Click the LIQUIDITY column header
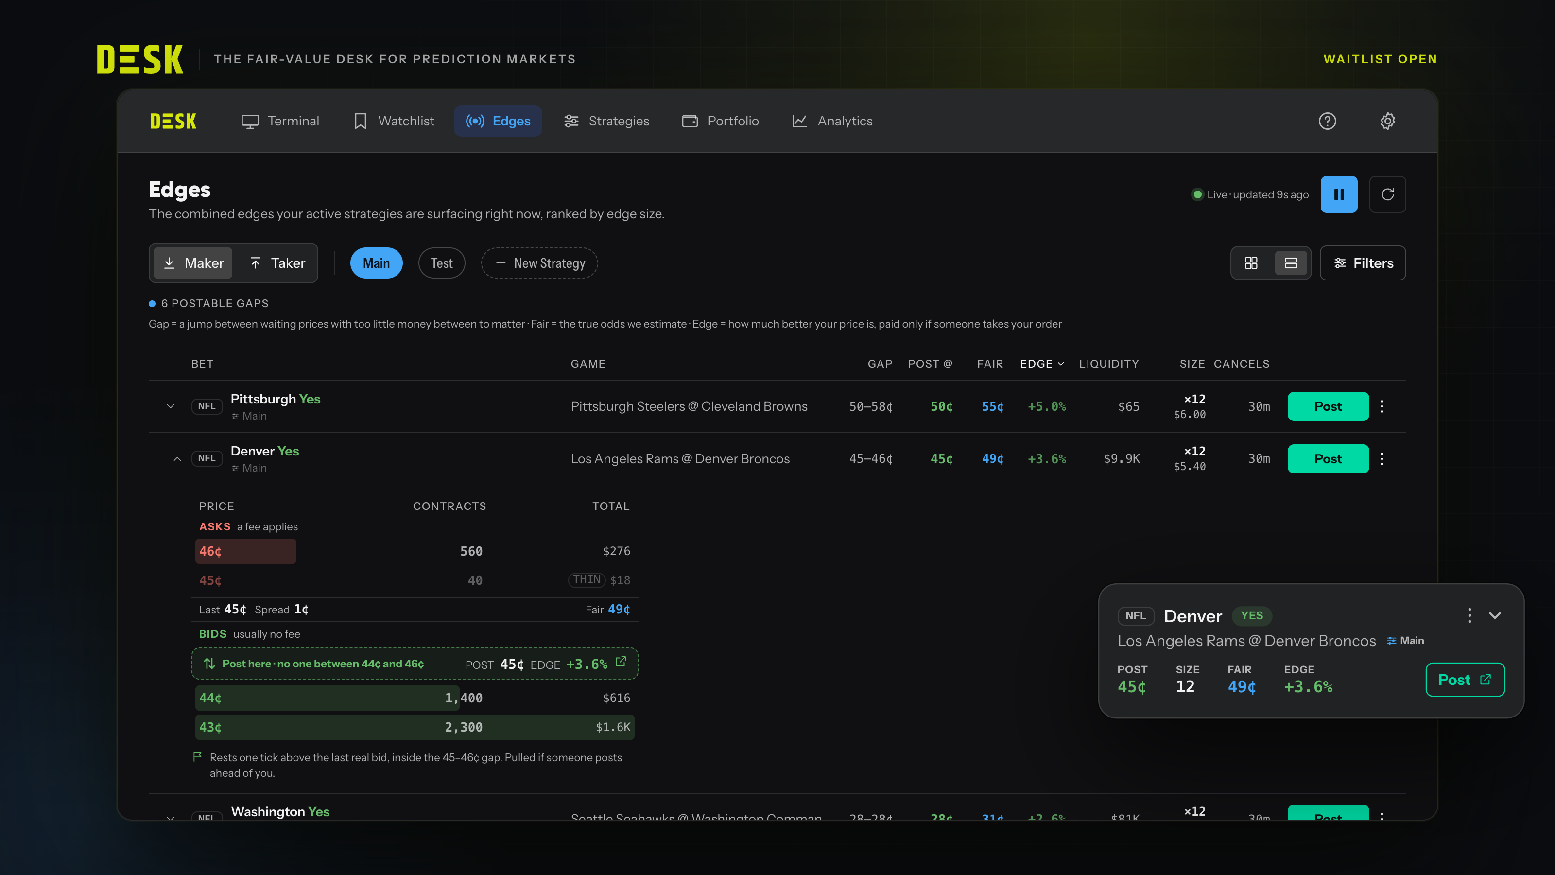The height and width of the screenshot is (875, 1555). tap(1109, 364)
